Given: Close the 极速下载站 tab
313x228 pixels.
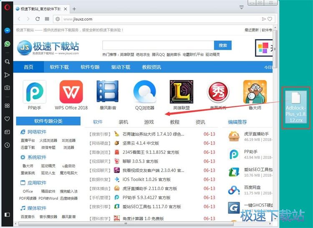Looking at the screenshot, I should (x=66, y=9).
